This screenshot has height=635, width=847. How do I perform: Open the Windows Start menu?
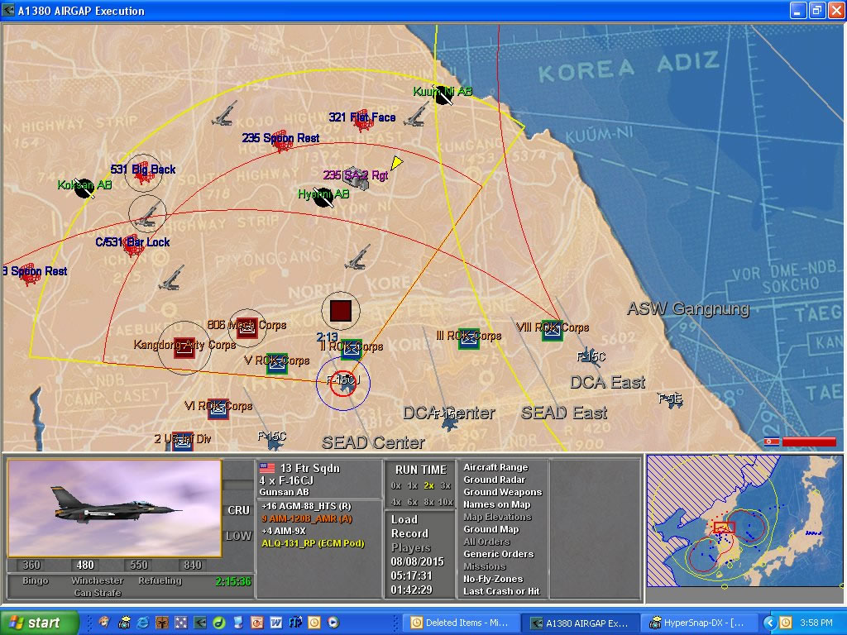pyautogui.click(x=40, y=623)
